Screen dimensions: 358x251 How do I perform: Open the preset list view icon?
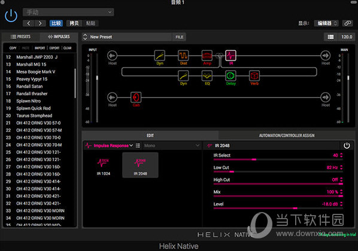click(330, 37)
